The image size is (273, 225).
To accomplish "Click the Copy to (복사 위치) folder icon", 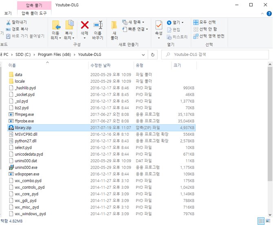I will point(69,25).
